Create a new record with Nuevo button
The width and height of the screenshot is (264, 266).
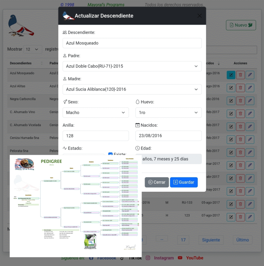pyautogui.click(x=241, y=25)
